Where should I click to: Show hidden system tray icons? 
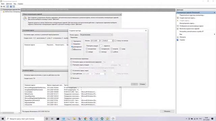point(186,119)
